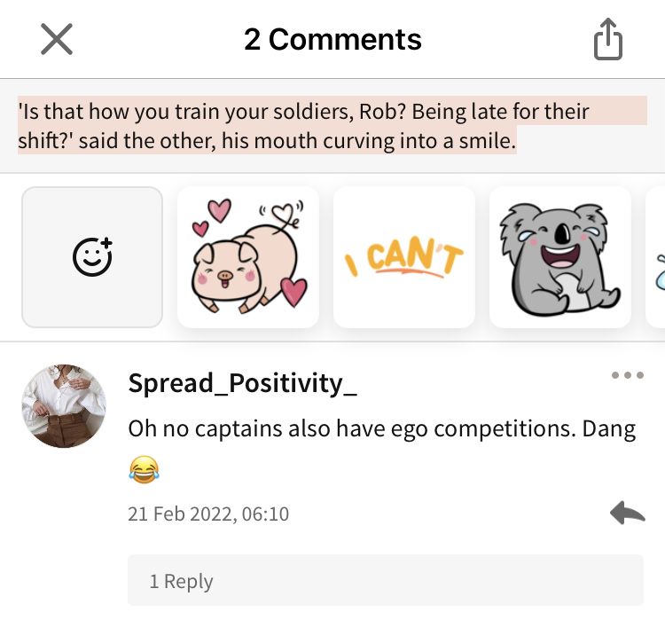Tap the sticker row background between stickers

(x=170, y=257)
